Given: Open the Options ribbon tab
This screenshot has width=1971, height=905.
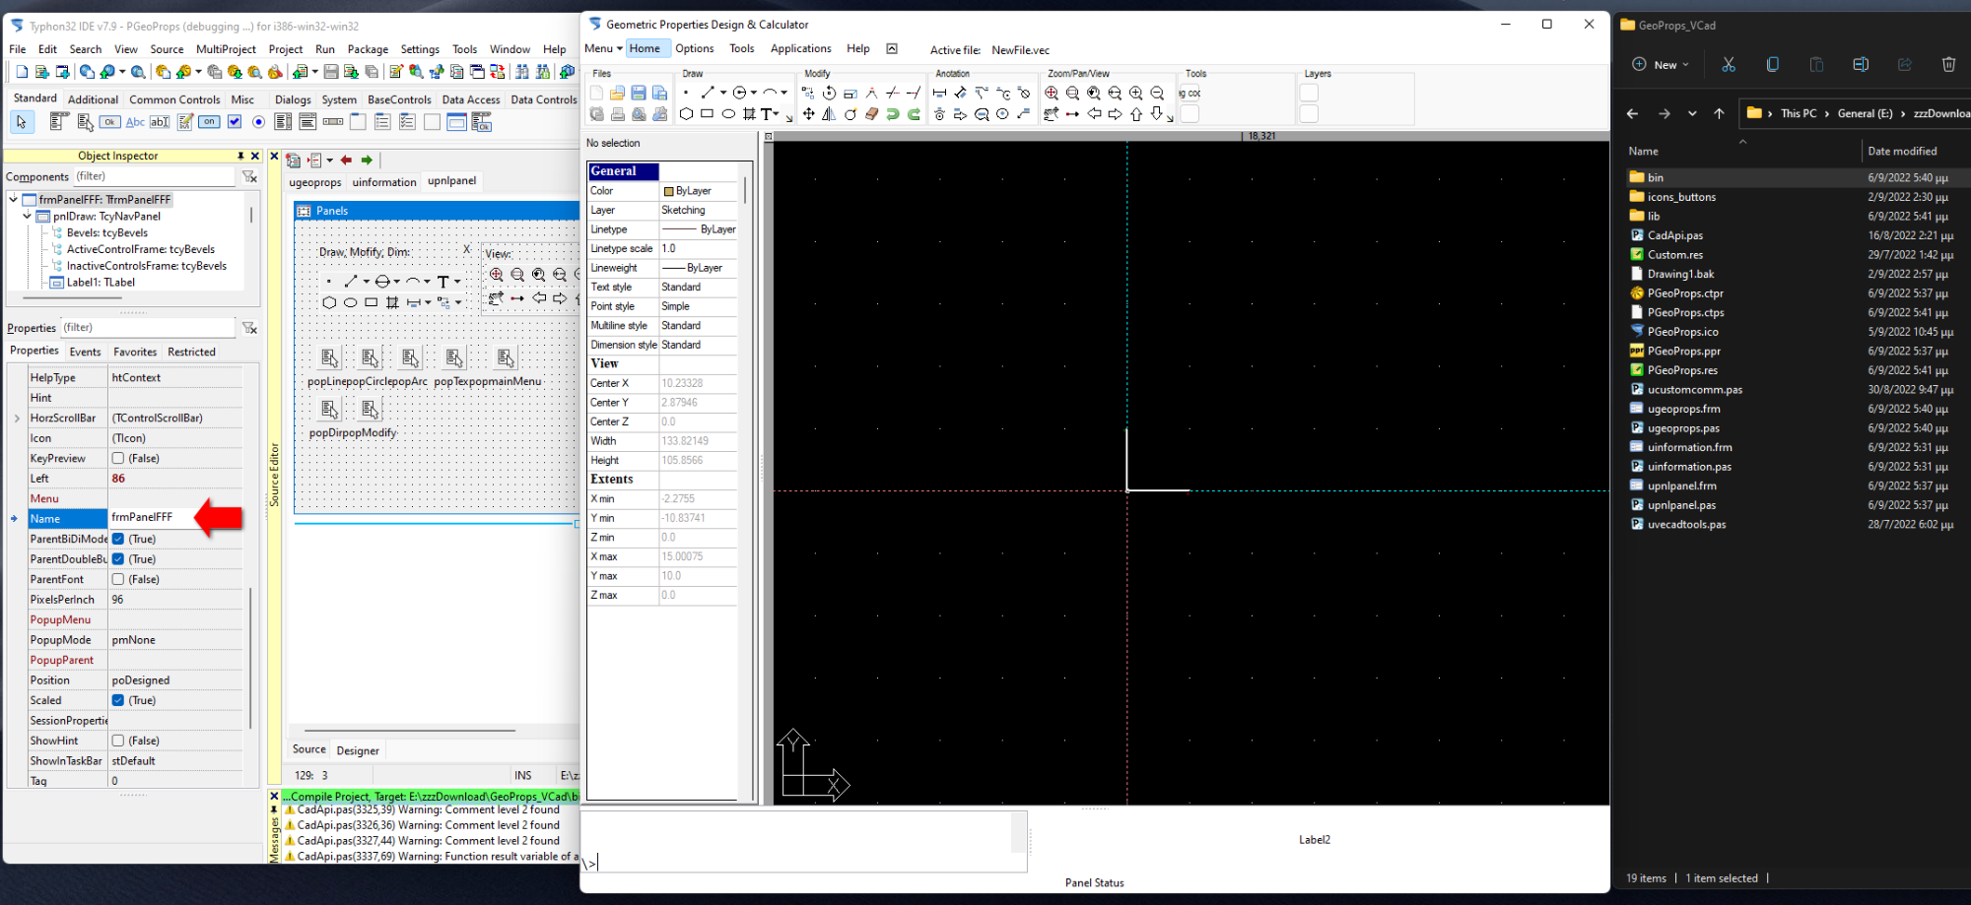Looking at the screenshot, I should [x=695, y=48].
